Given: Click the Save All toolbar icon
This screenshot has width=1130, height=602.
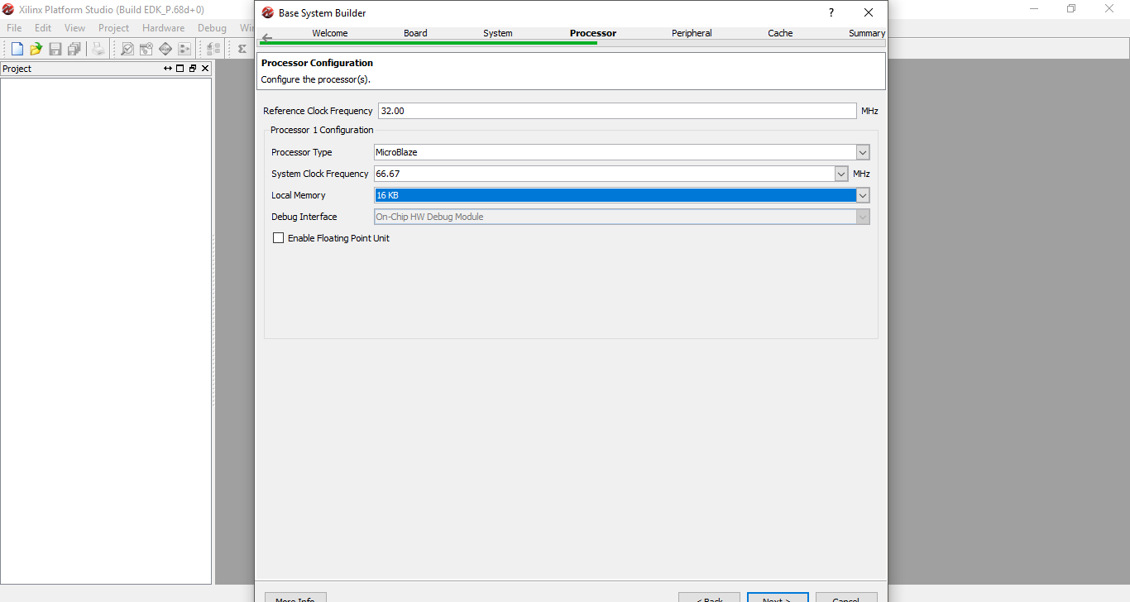Looking at the screenshot, I should tap(74, 49).
